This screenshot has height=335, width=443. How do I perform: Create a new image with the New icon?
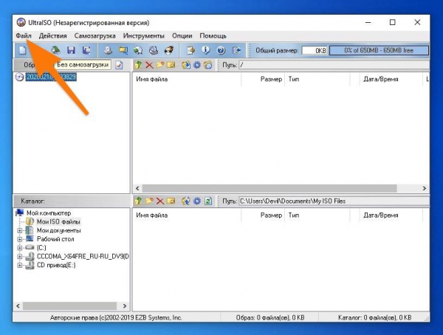23,50
